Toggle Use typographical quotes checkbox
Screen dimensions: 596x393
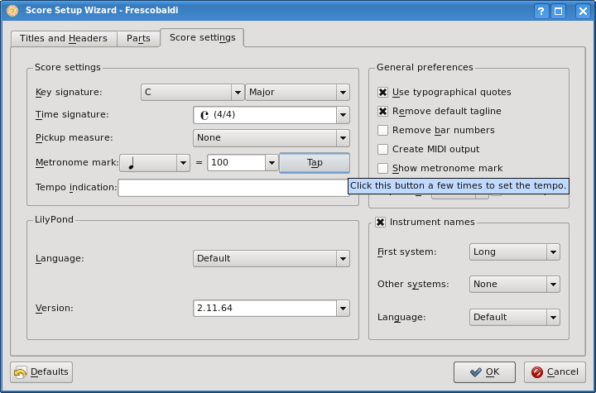point(382,93)
